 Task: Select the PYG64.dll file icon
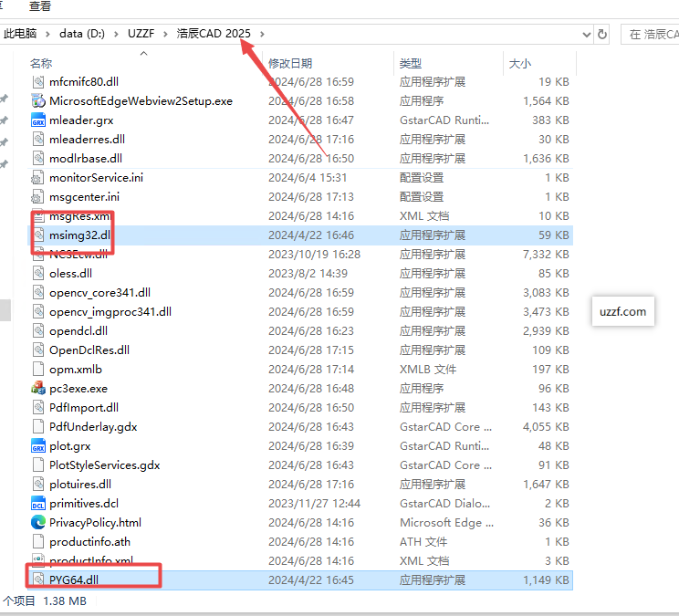[x=38, y=580]
